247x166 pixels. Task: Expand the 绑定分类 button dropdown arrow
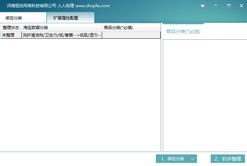193,159
